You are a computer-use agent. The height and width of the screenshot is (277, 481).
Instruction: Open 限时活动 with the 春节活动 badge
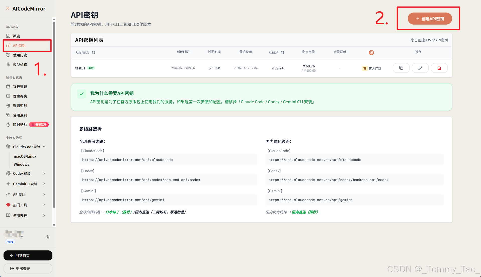click(20, 125)
